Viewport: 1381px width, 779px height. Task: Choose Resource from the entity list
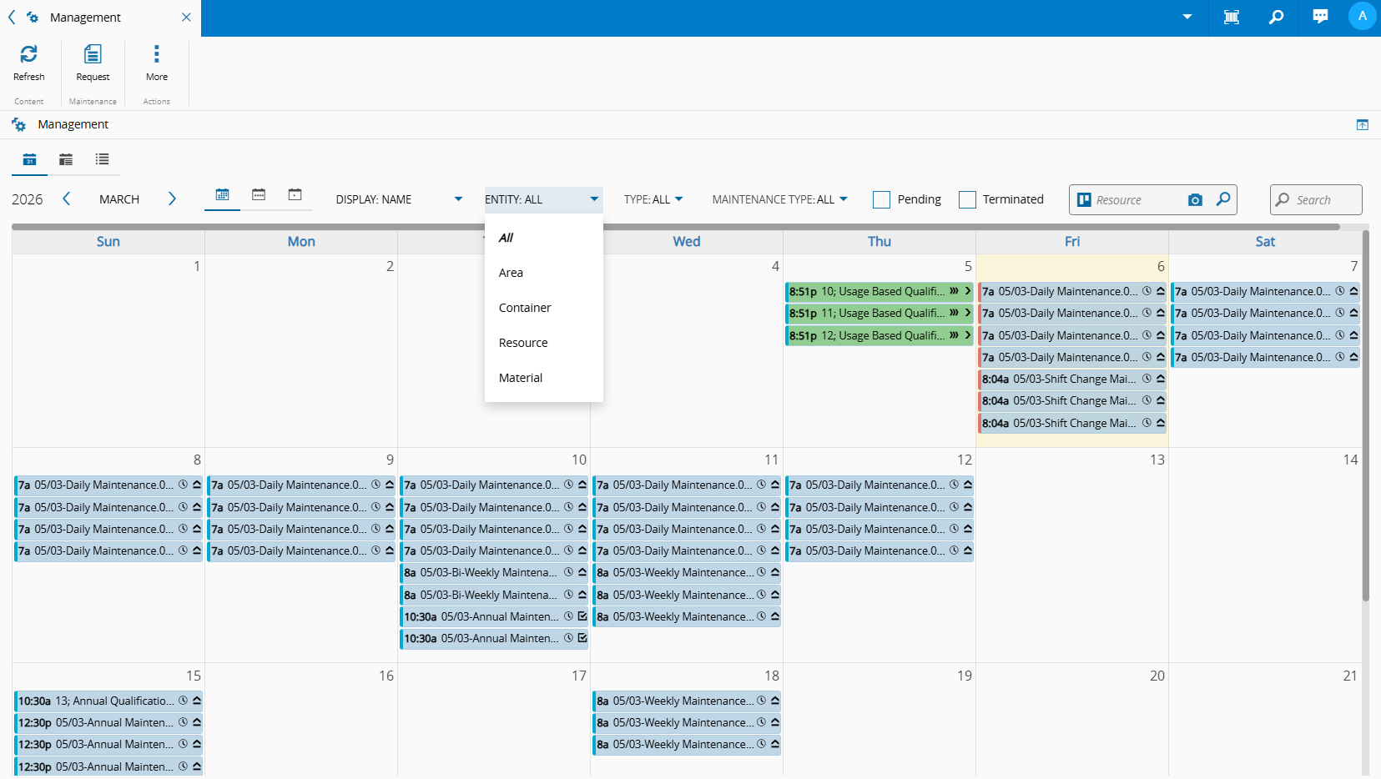coord(543,343)
